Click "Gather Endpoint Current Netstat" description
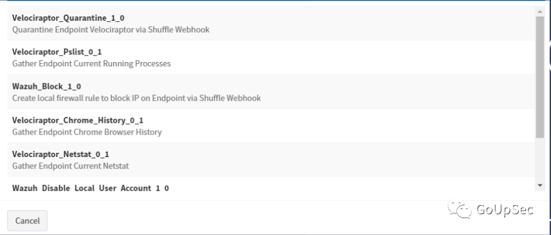The height and width of the screenshot is (235, 551). [x=70, y=166]
